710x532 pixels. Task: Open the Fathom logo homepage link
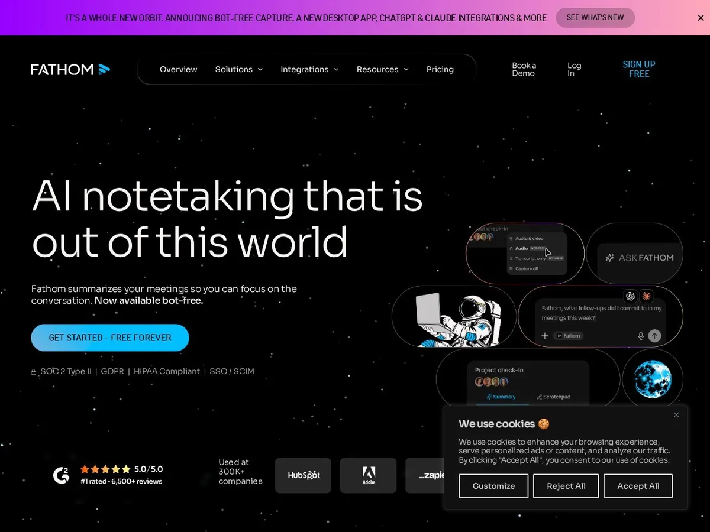coord(70,69)
